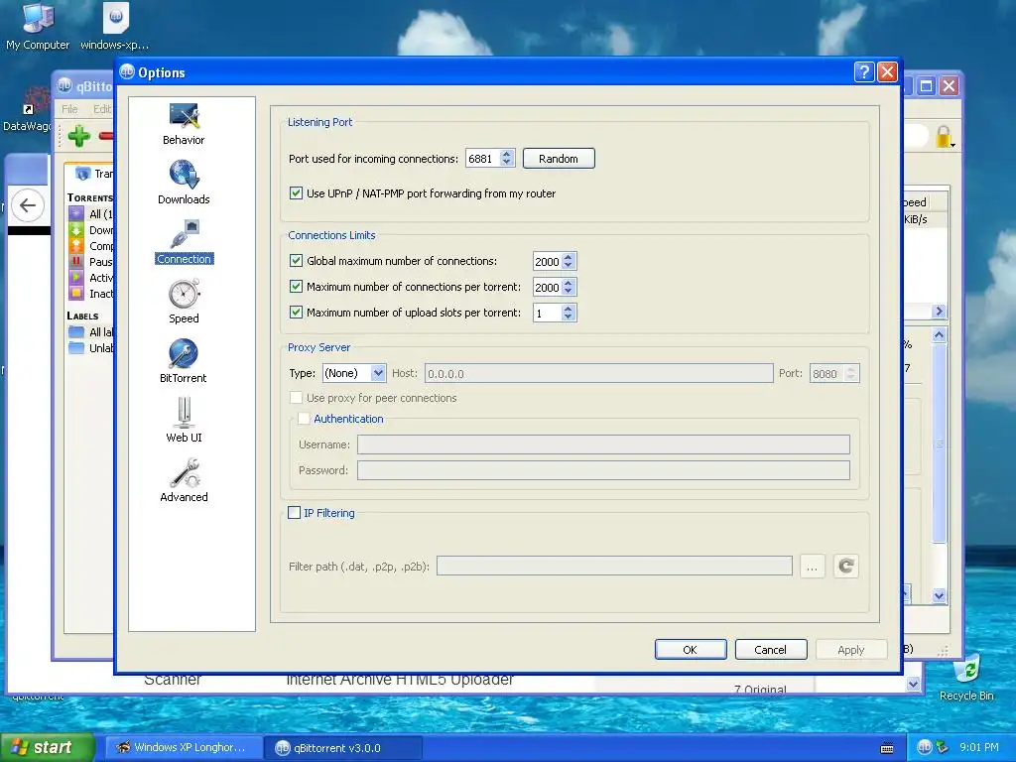
Task: Switch to Windows XP Longhorn taskbar window
Action: click(184, 748)
